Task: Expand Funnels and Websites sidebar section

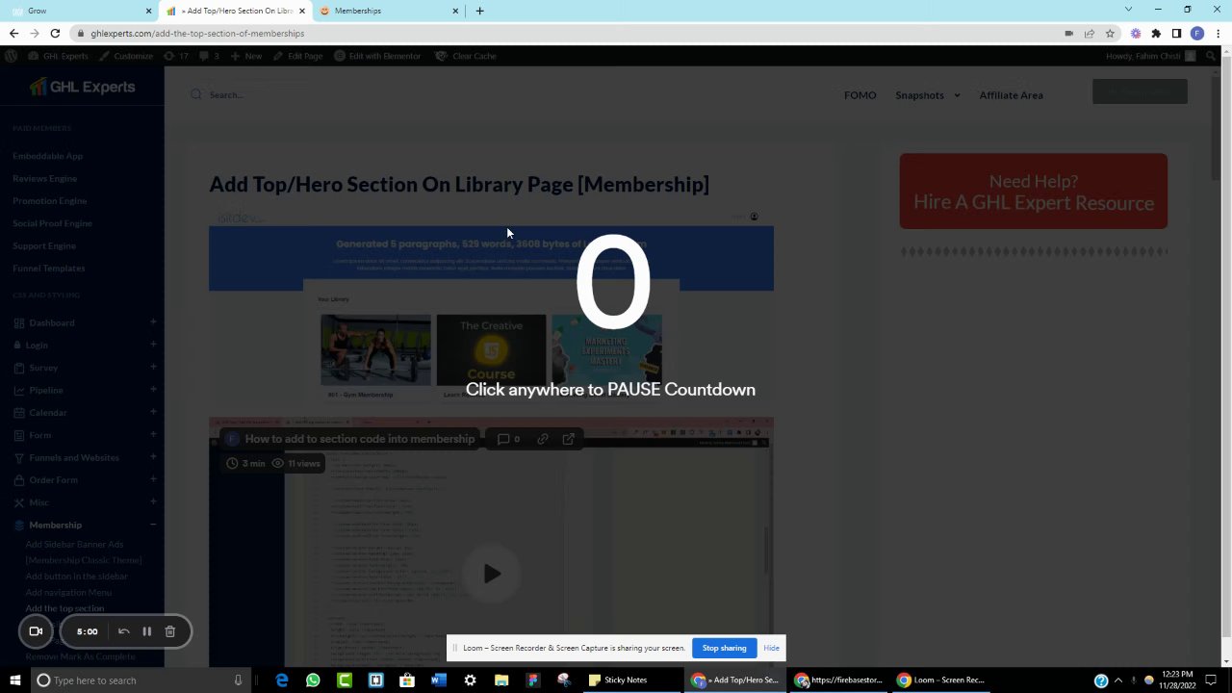Action: [x=153, y=457]
